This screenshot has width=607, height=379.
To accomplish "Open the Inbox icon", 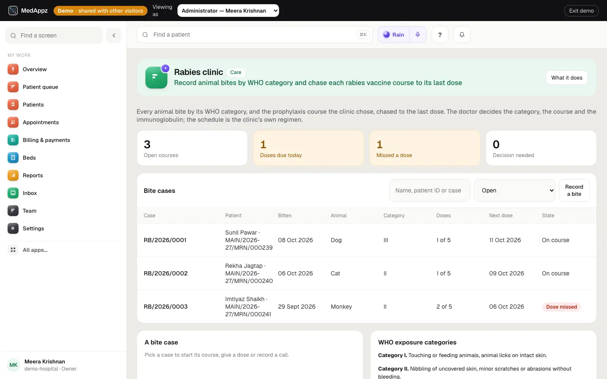I will [13, 193].
